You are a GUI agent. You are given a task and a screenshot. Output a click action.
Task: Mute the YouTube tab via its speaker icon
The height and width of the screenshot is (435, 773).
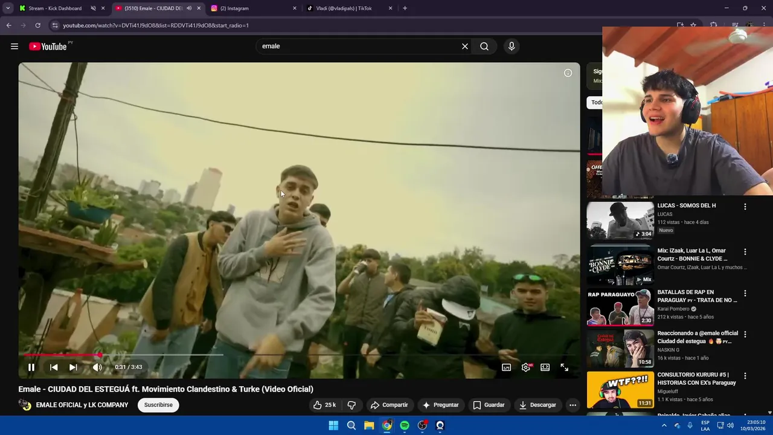coord(190,8)
